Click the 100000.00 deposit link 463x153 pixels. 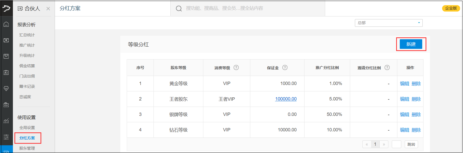coord(286,99)
